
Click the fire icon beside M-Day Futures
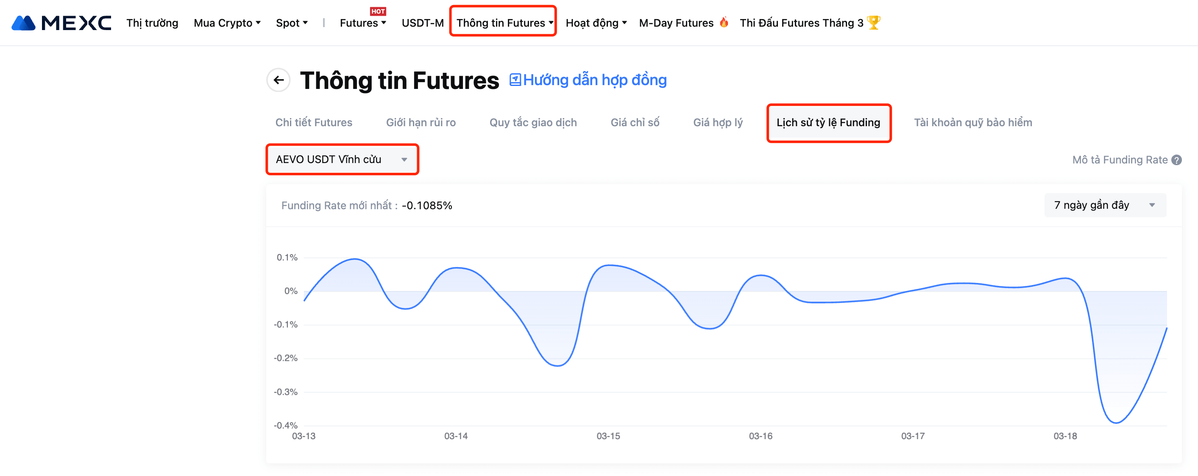click(724, 22)
